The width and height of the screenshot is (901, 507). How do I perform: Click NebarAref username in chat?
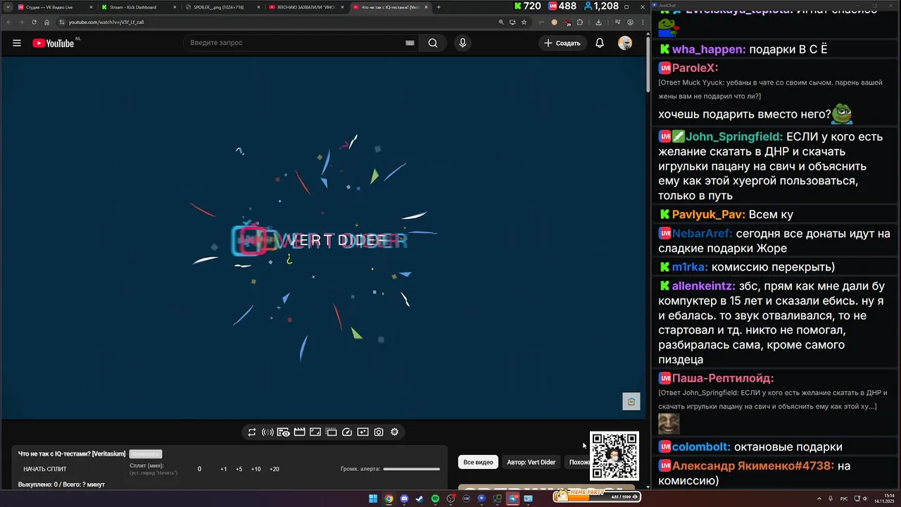coord(702,234)
